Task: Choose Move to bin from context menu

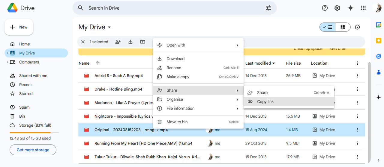Action: [177, 122]
